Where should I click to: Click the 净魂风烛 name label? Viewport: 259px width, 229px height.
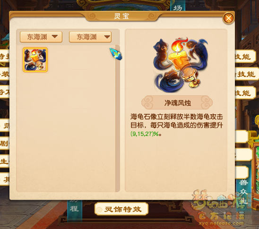(177, 103)
